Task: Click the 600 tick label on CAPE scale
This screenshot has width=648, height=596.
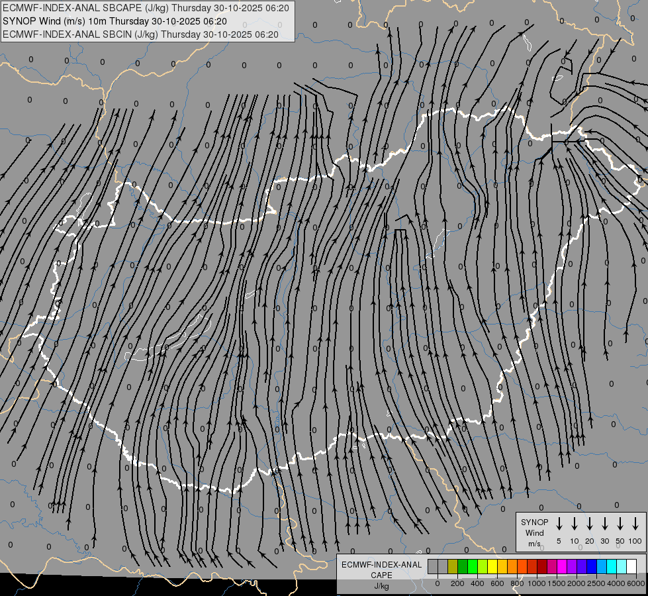Action: (x=497, y=583)
